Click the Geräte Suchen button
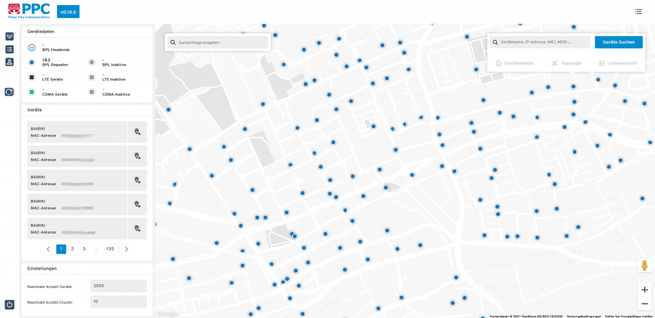The image size is (655, 318). [619, 42]
